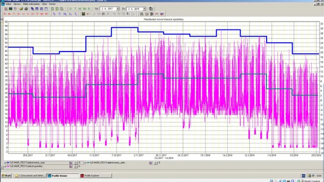
Task: Click the red R- shift button
Action: point(5,14)
